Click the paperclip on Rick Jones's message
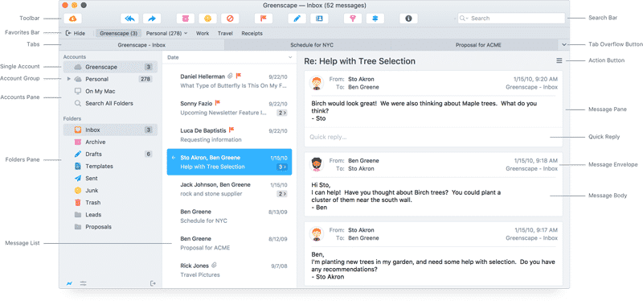 point(214,266)
